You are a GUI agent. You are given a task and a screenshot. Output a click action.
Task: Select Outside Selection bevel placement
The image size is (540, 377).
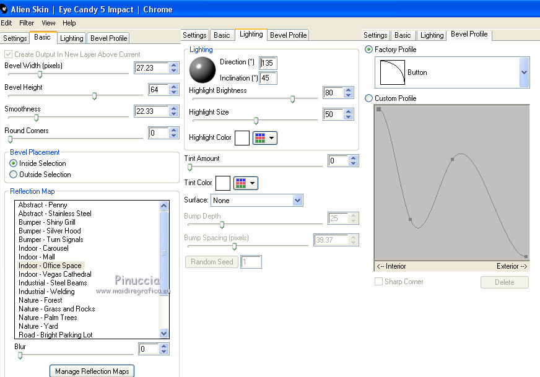tap(13, 174)
